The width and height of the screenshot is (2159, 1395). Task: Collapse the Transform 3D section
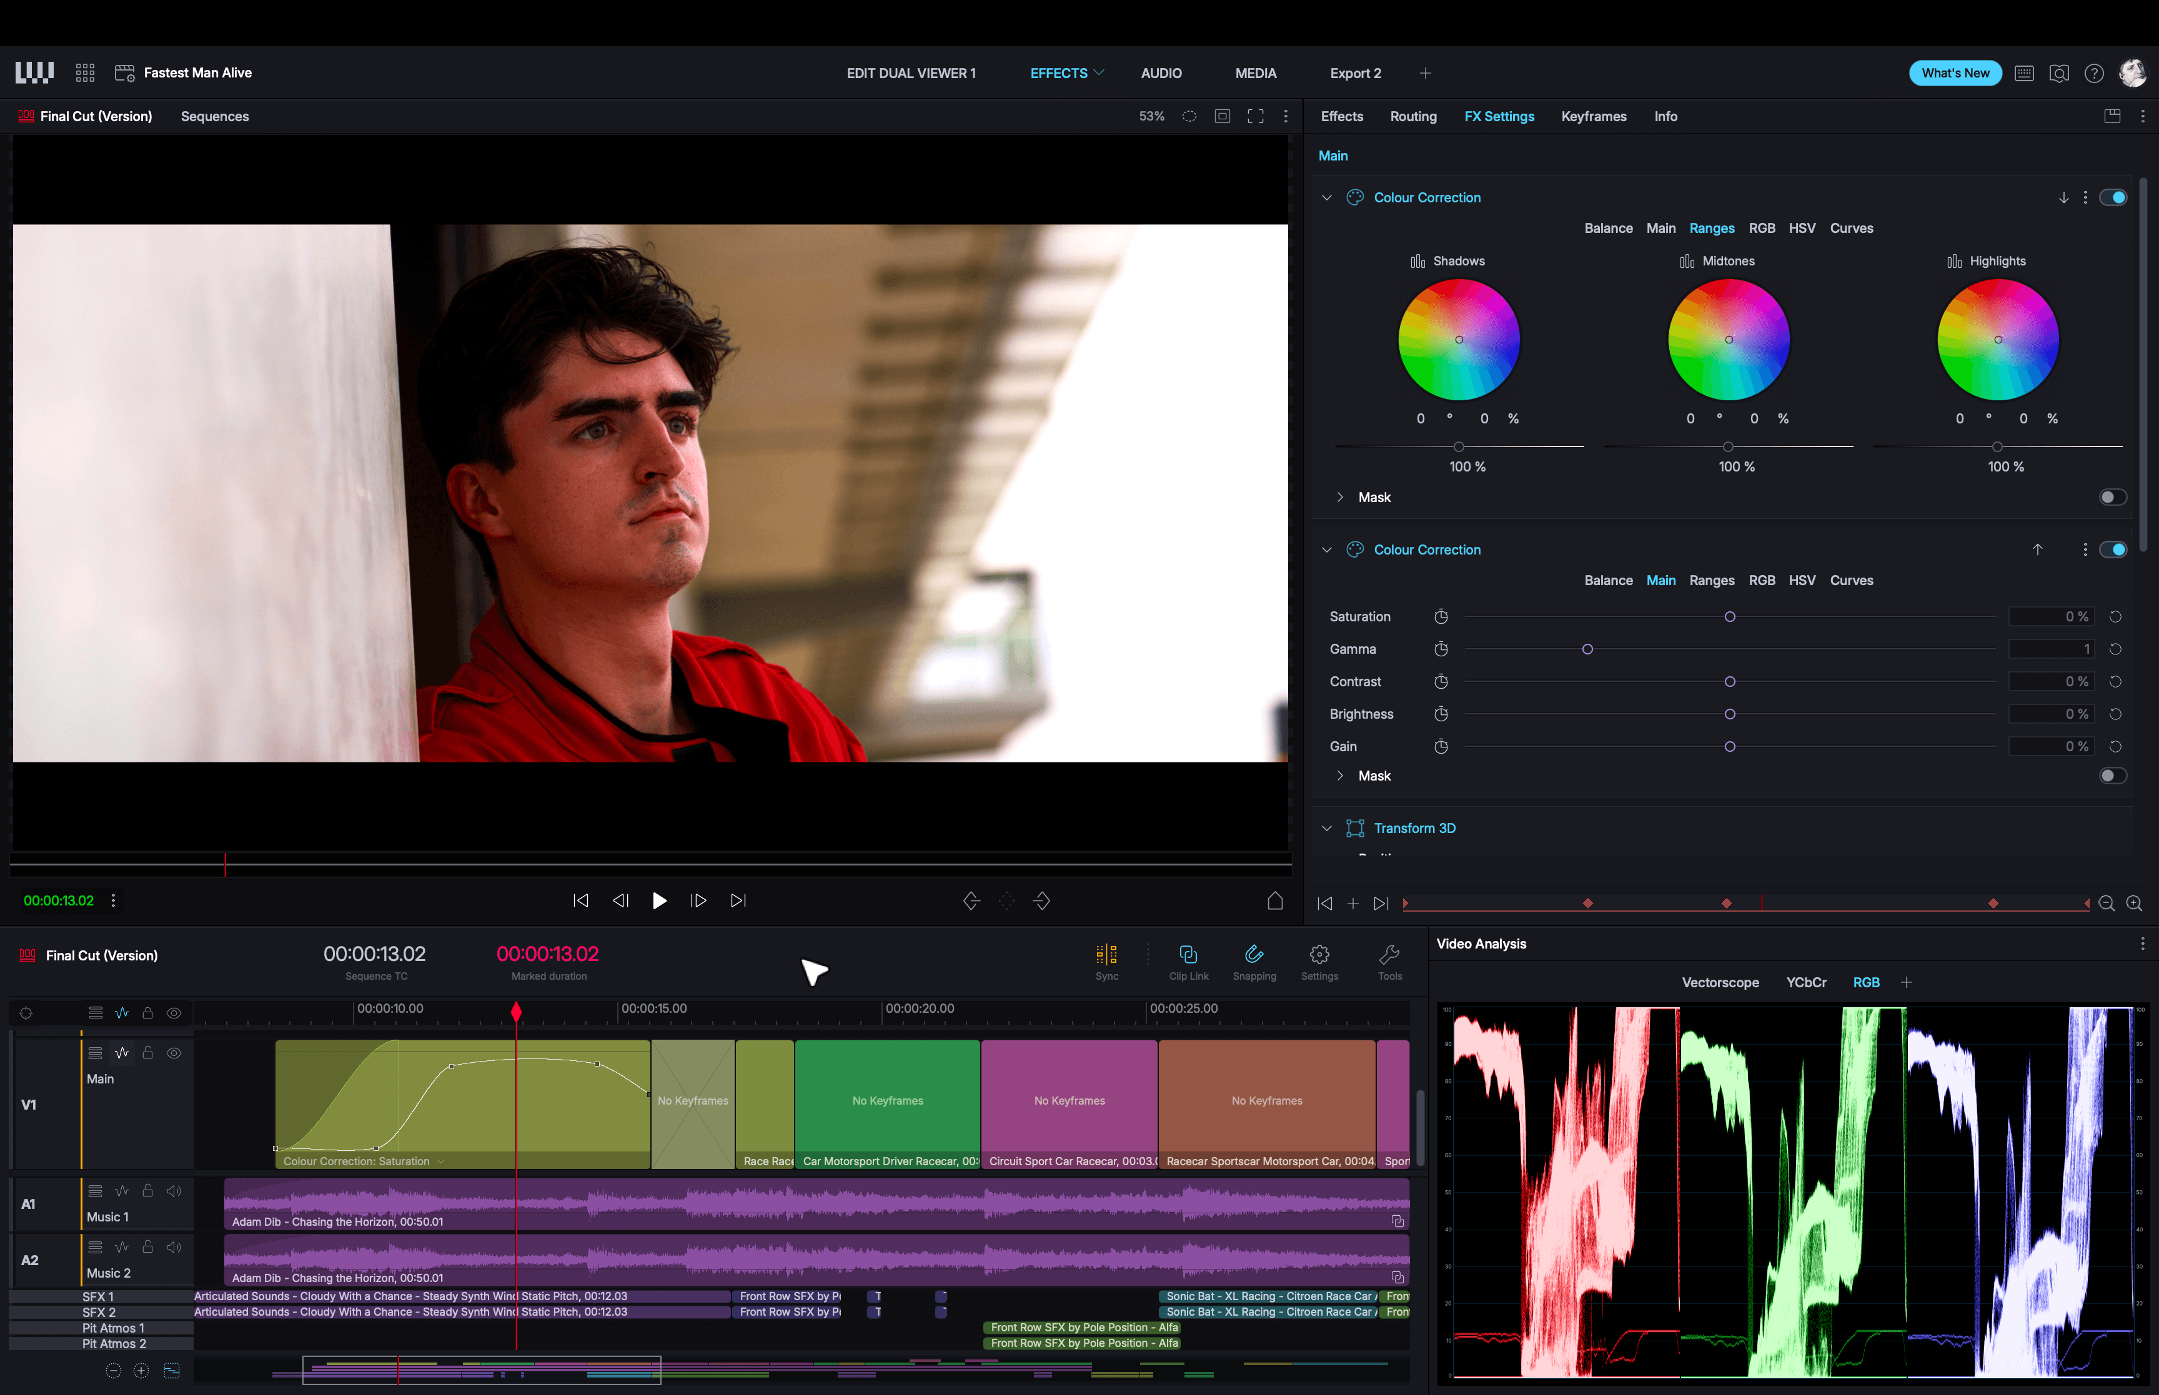click(1326, 829)
